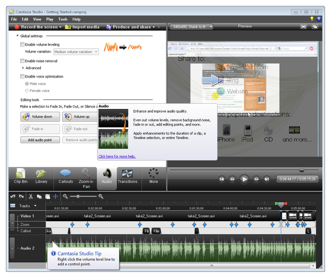Screen dimensions: 329x278
Task: Lock the Audio 2 track
Action: [x=12, y=248]
